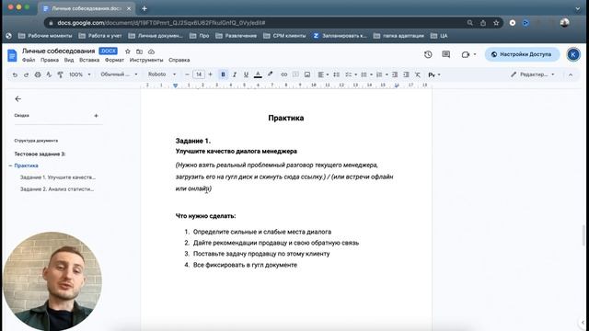Open the text alignment dropdown
The image size is (589, 331).
[323, 74]
